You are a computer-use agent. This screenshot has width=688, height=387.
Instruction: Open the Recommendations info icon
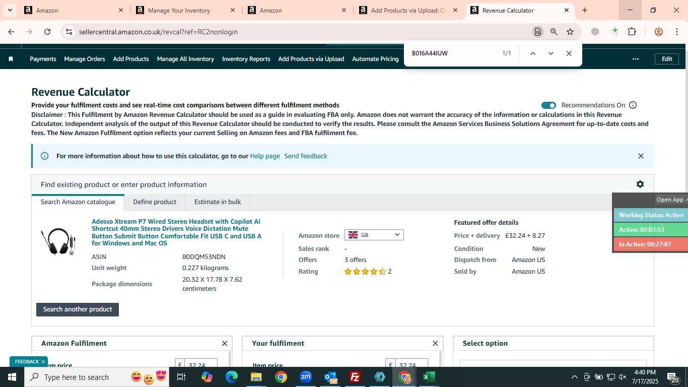point(633,105)
